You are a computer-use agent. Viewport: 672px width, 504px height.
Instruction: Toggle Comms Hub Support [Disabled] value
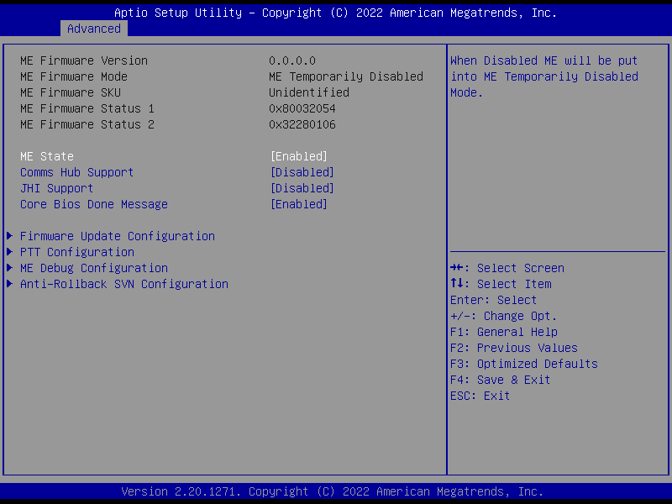click(x=302, y=172)
